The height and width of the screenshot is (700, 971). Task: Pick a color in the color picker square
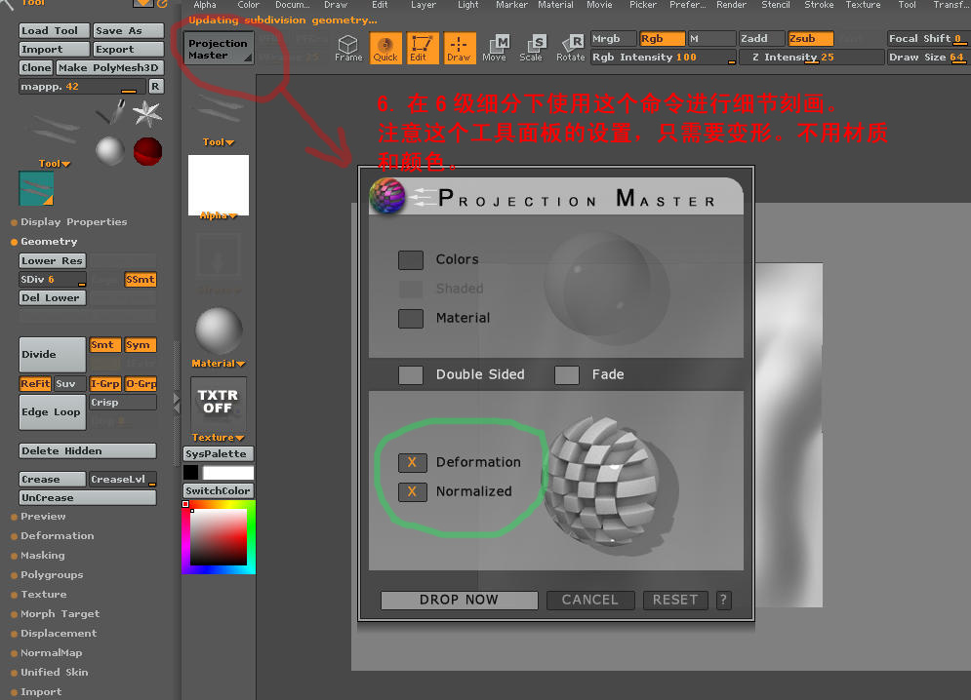219,537
